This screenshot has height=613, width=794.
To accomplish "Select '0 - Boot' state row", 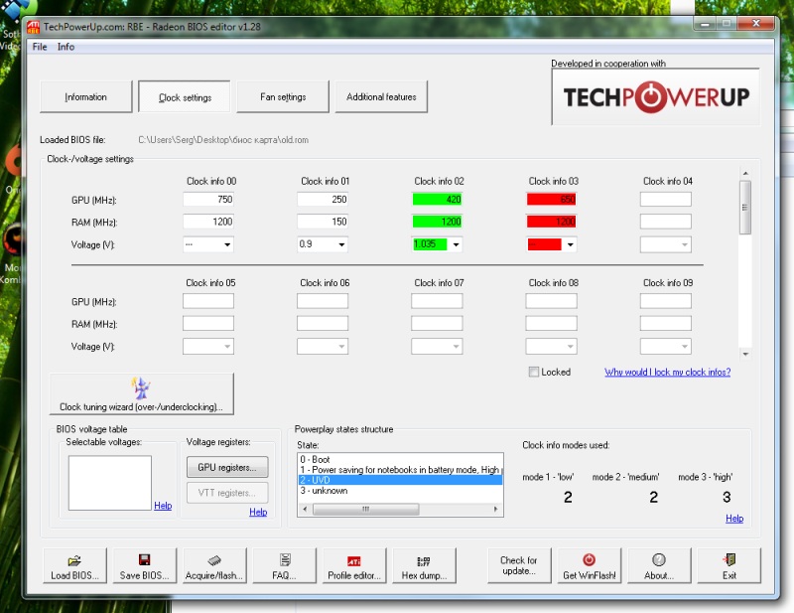I will point(400,459).
